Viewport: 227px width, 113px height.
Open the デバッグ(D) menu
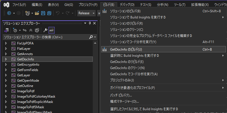[x=127, y=5]
